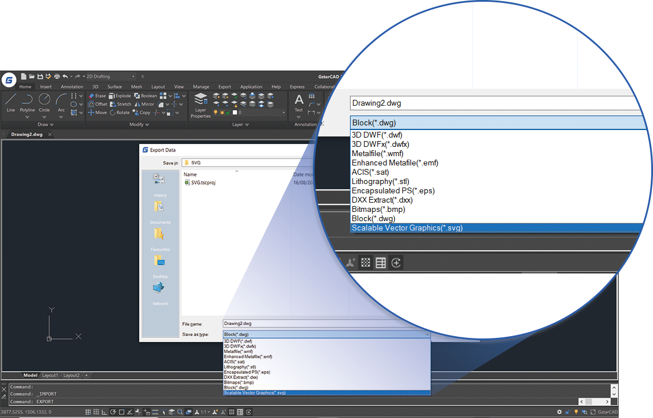Click the Copy tool
Viewport: 653px width, 418px height.
click(142, 113)
